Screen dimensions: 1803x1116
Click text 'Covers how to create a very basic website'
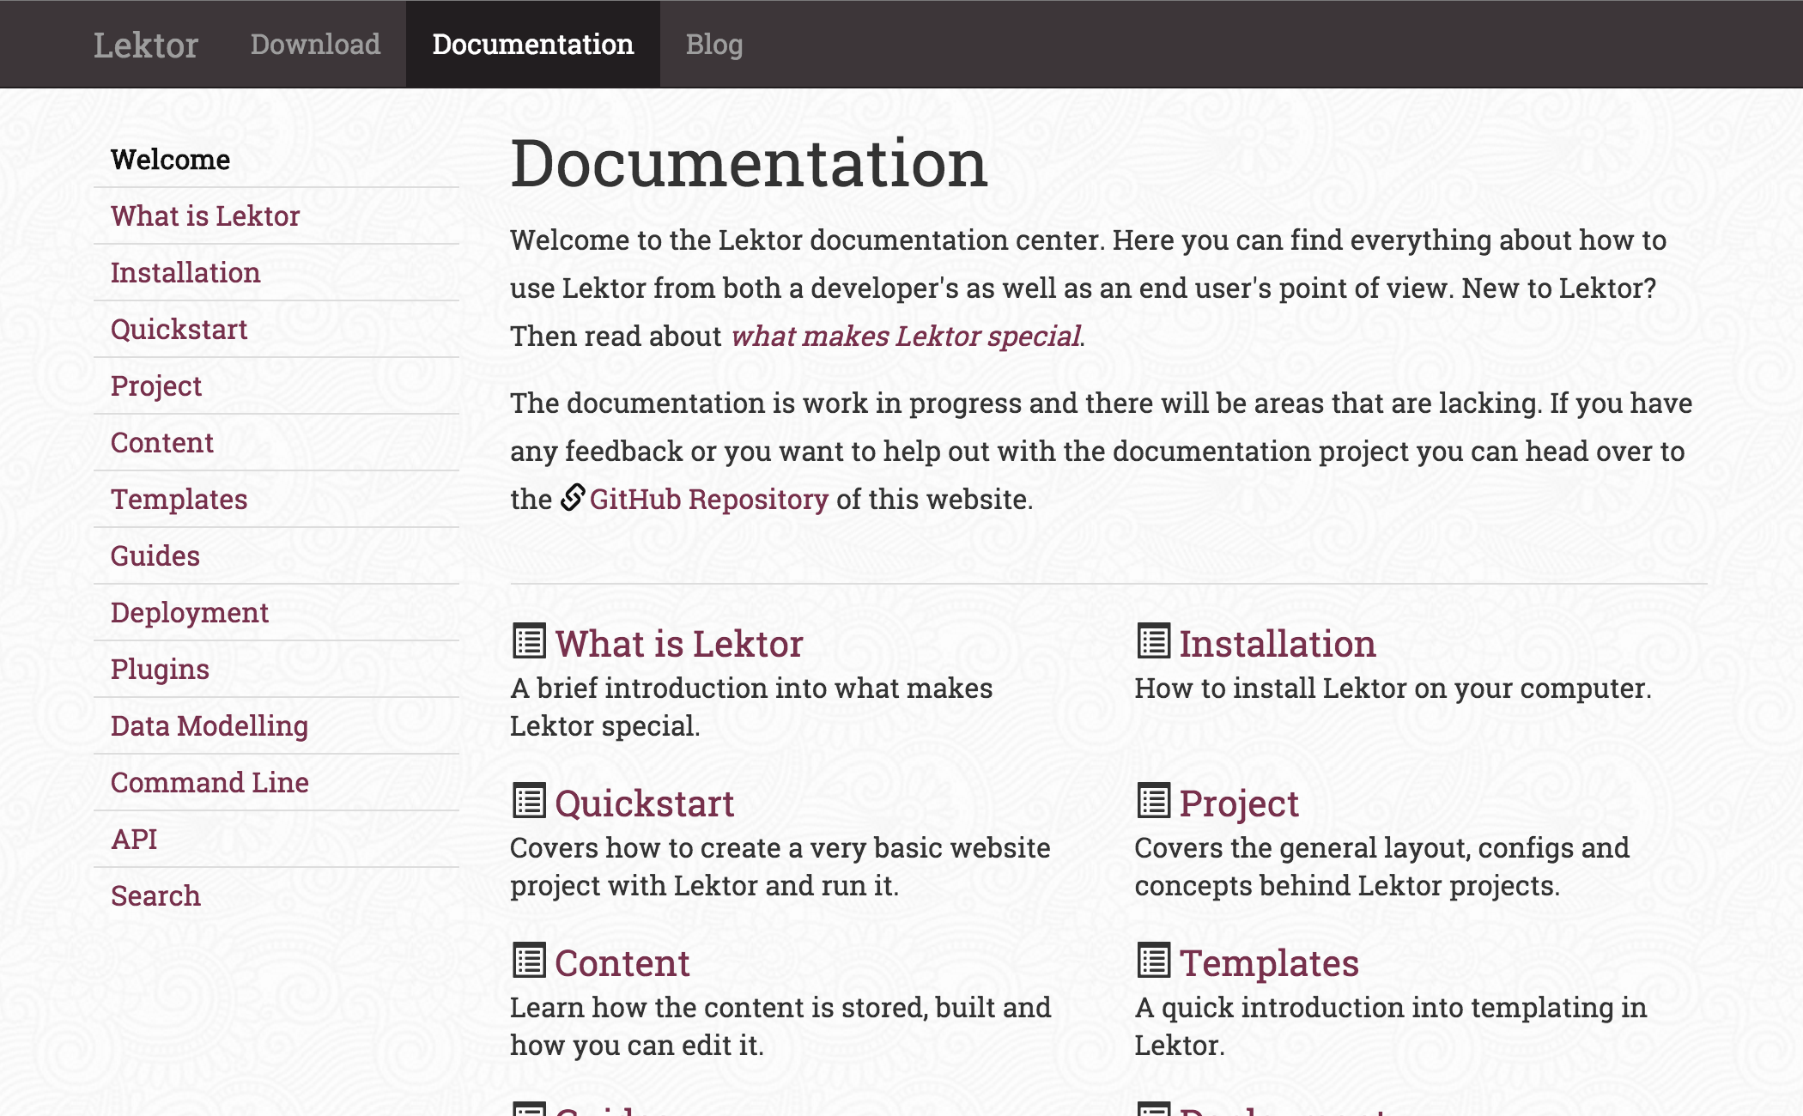[780, 848]
